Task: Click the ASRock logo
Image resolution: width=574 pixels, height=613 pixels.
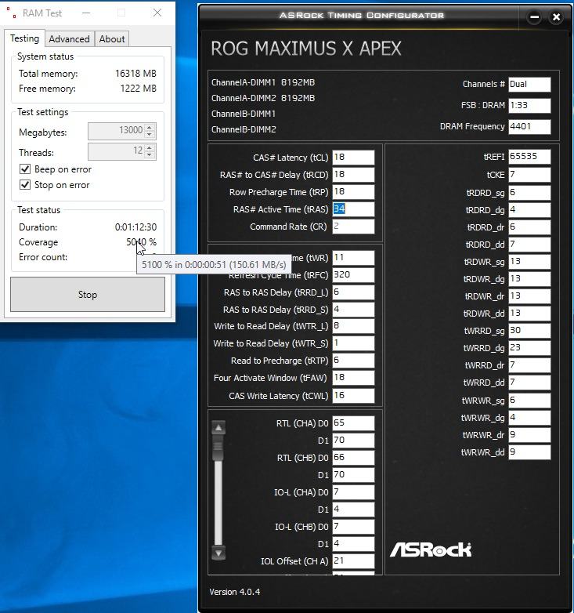Action: [431, 550]
